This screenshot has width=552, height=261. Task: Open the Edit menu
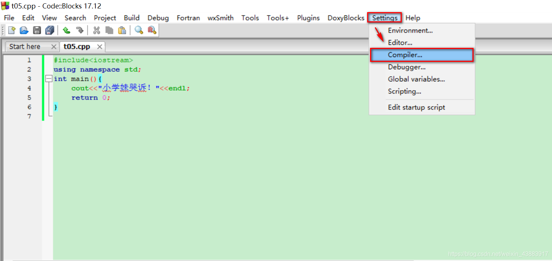[28, 18]
